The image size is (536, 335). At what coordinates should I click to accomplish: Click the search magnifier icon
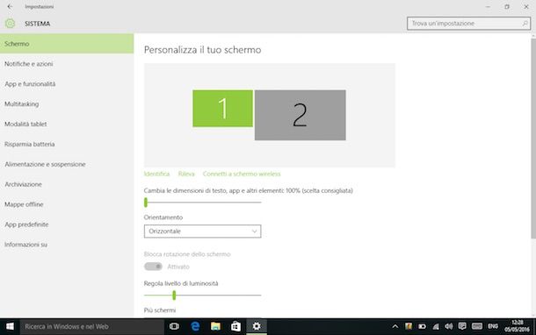pyautogui.click(x=525, y=23)
